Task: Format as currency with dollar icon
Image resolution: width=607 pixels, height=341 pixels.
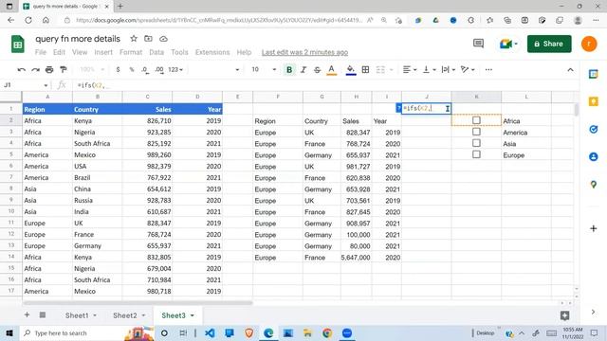Action: click(x=118, y=69)
